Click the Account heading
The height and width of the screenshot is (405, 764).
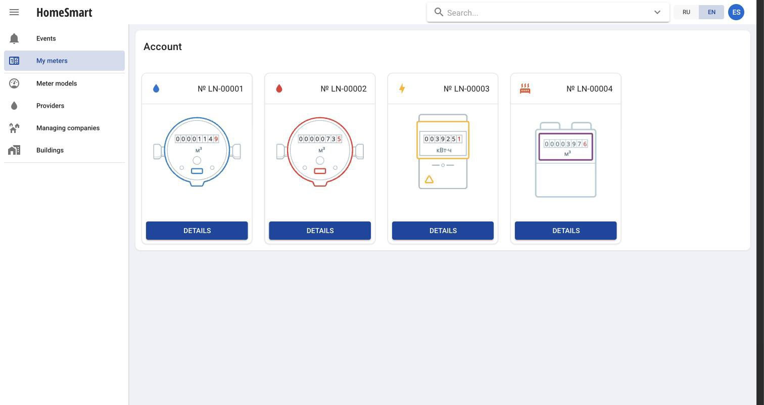point(163,47)
